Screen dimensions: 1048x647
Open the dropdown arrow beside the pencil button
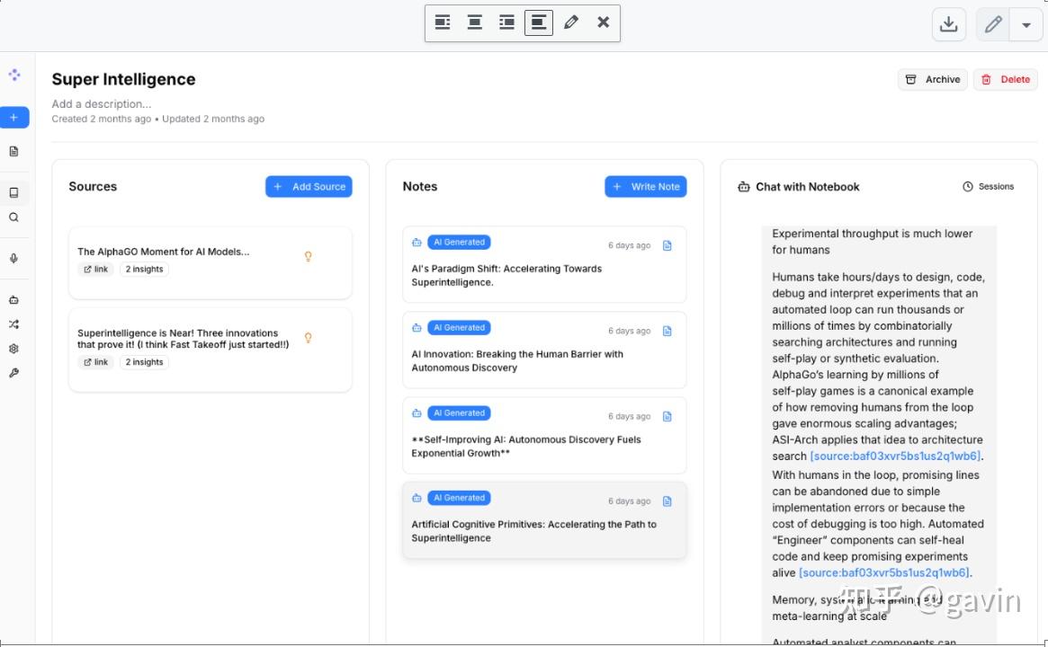[1026, 25]
